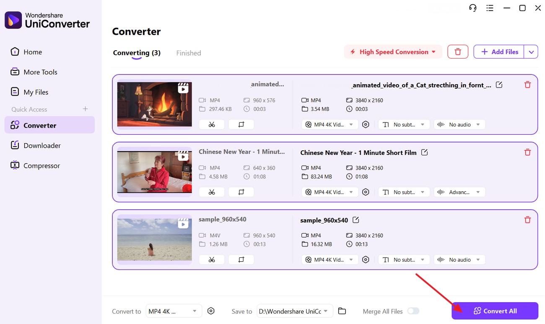Delete the Chinese New Year item
The width and height of the screenshot is (545, 324).
[527, 152]
